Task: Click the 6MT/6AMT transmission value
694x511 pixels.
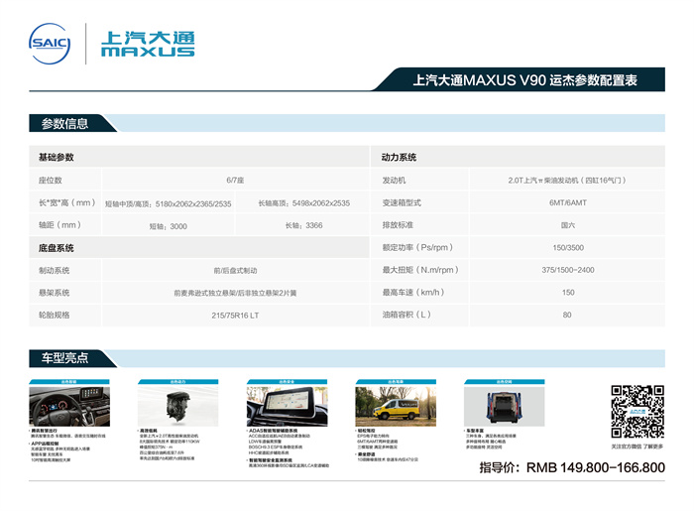Action: (567, 202)
